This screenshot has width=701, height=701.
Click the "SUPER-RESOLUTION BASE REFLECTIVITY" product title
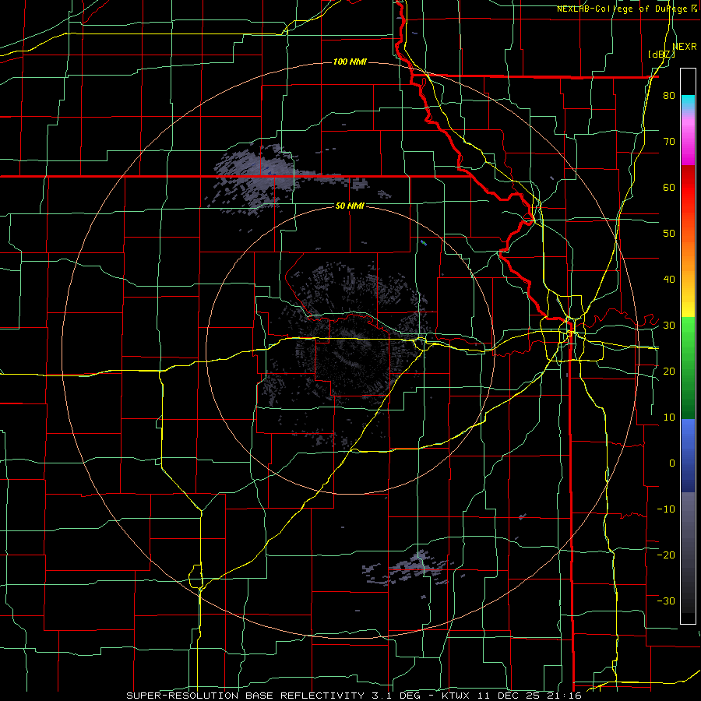(x=245, y=696)
